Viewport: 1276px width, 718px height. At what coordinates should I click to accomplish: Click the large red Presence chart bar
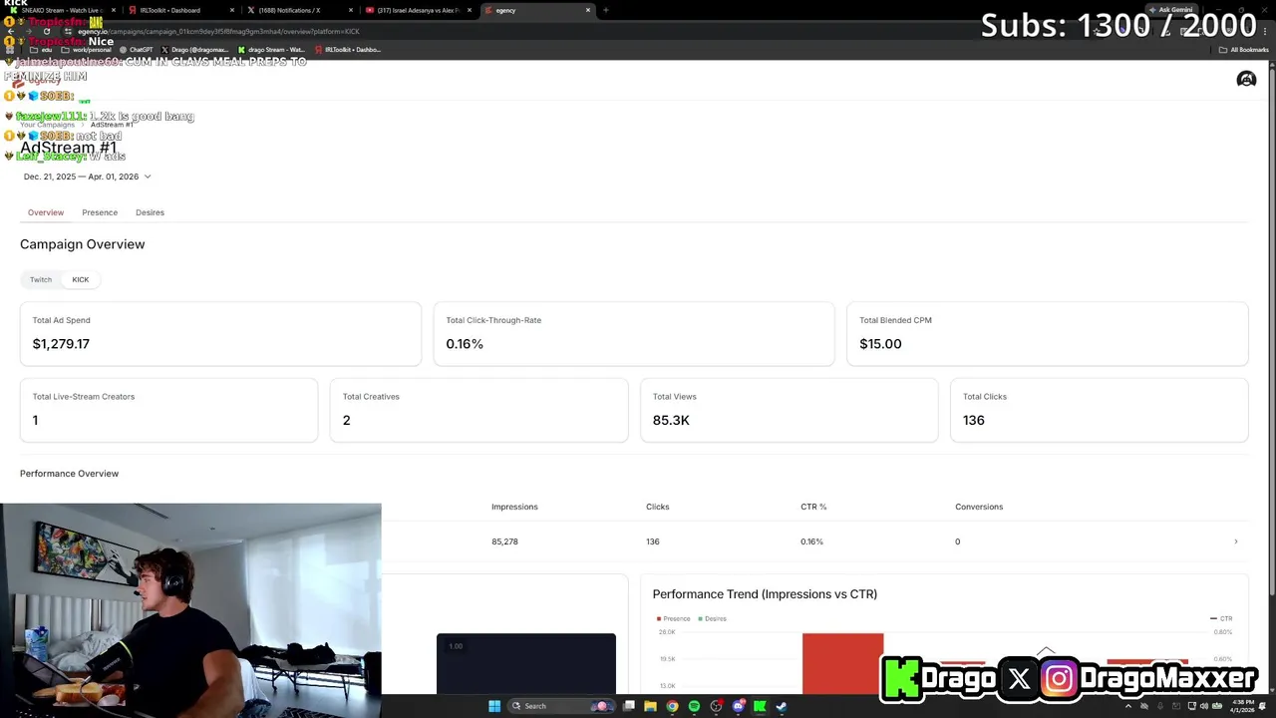point(842,663)
